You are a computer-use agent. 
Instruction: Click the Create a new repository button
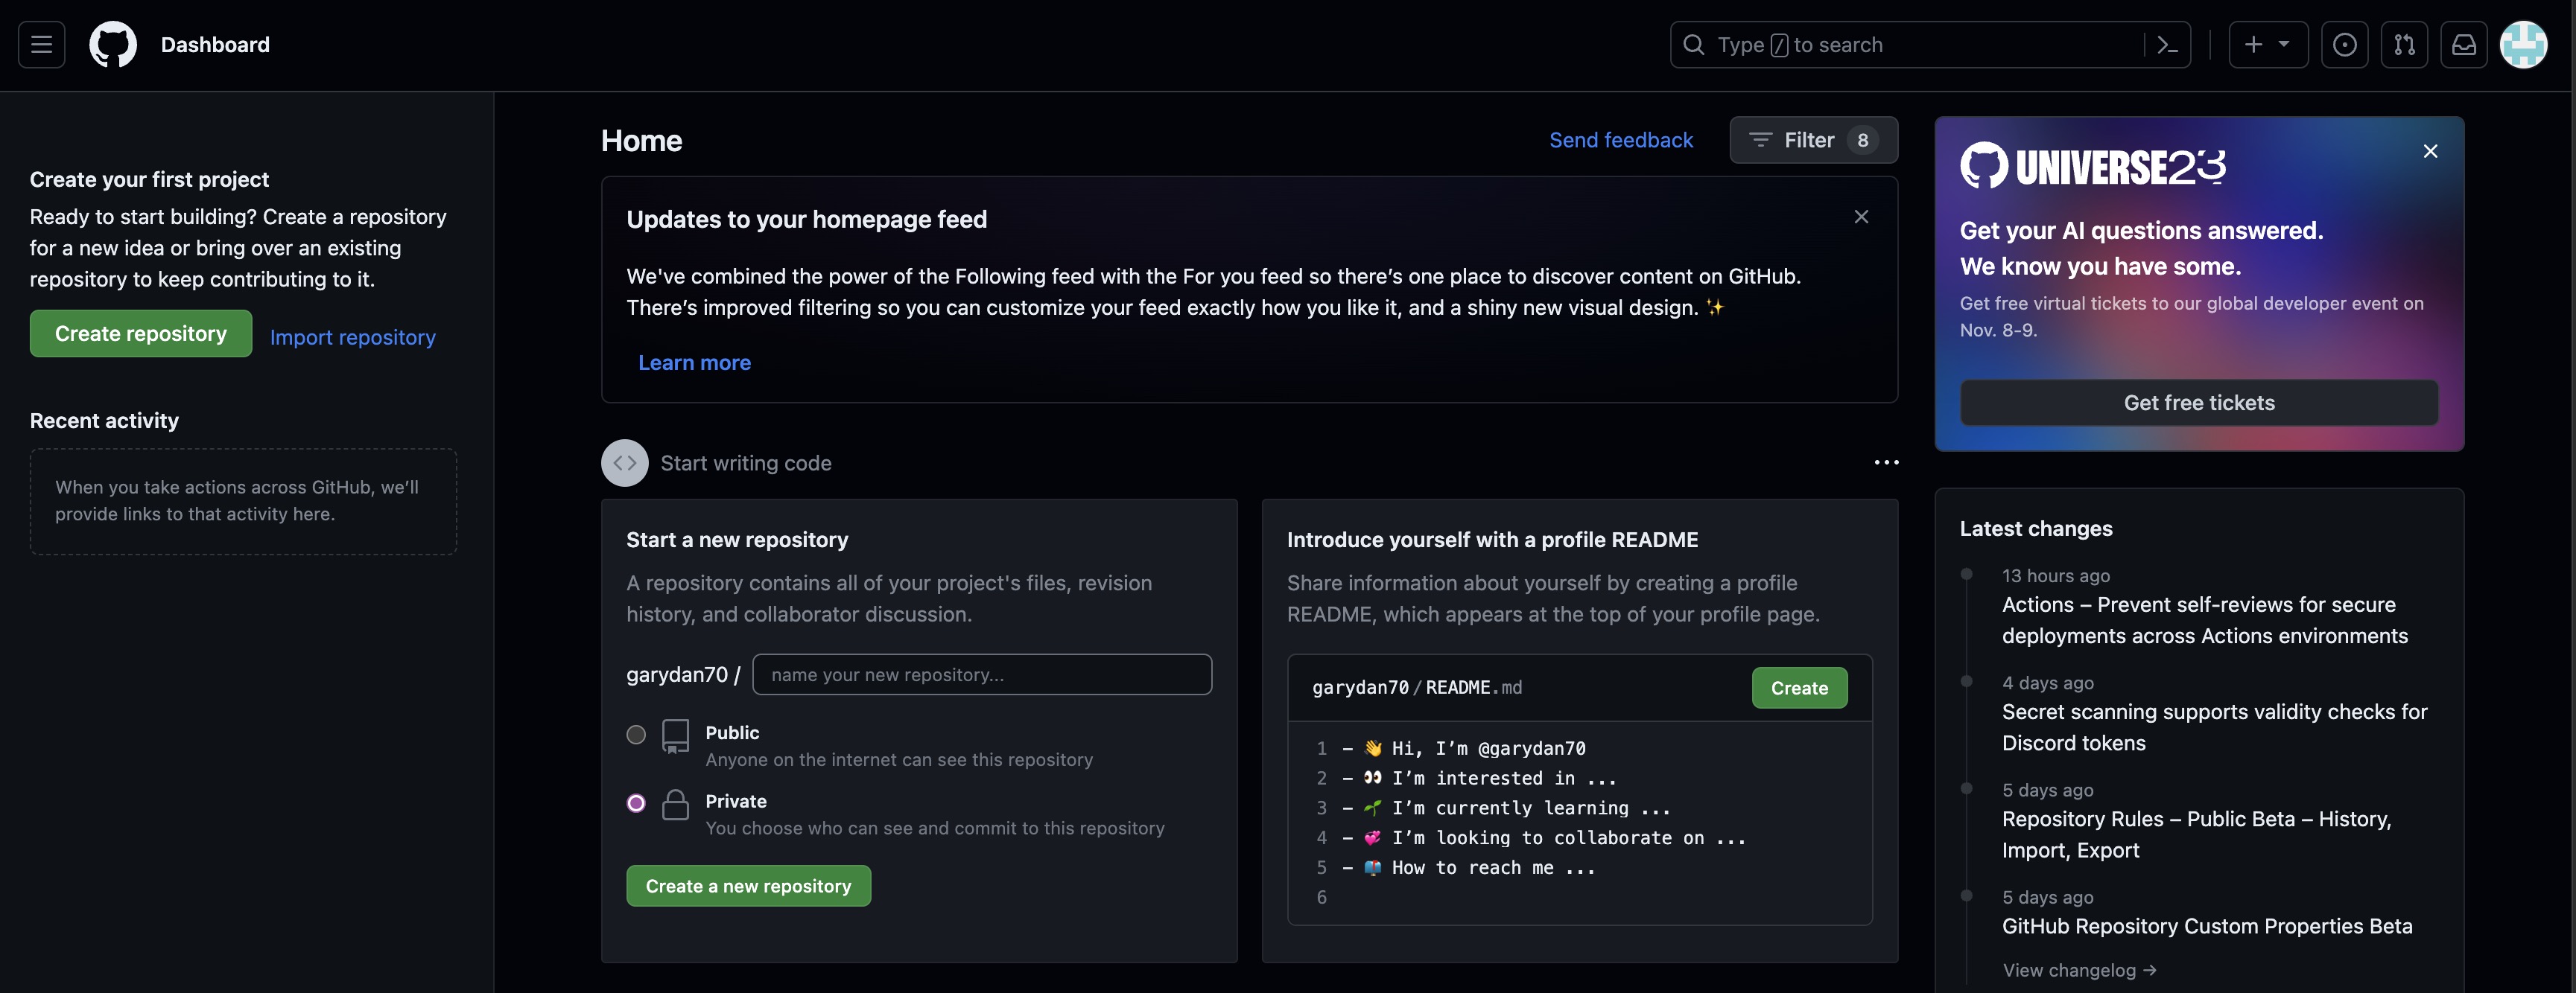748,885
